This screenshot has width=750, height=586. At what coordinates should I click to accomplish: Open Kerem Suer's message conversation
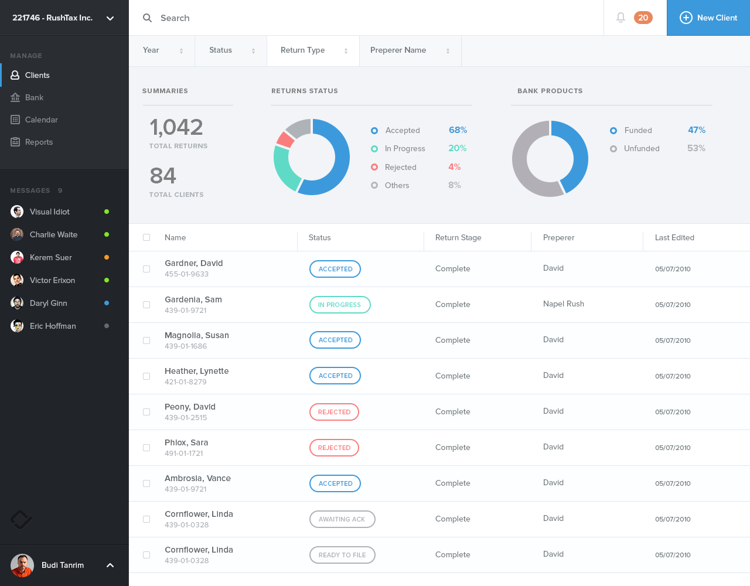click(x=51, y=257)
